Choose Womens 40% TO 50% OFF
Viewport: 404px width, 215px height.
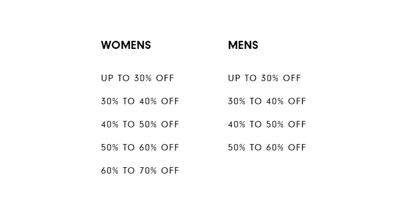tap(140, 125)
